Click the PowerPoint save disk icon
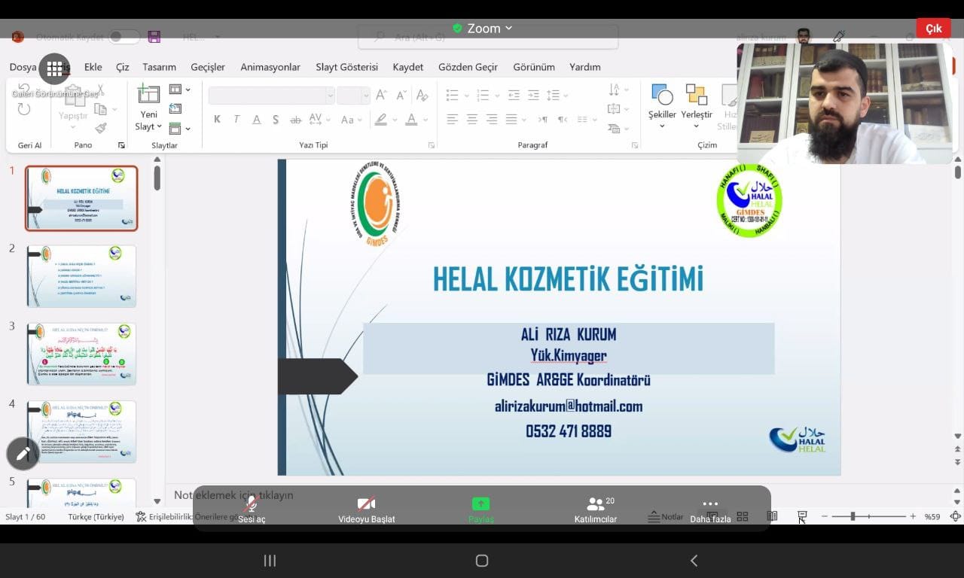 [154, 37]
